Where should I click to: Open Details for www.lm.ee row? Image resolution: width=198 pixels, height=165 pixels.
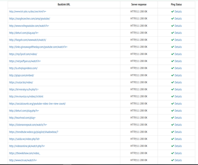coord(178,160)
